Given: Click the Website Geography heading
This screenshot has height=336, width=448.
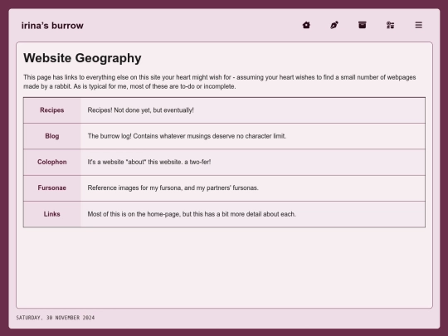Looking at the screenshot, I should (x=82, y=58).
